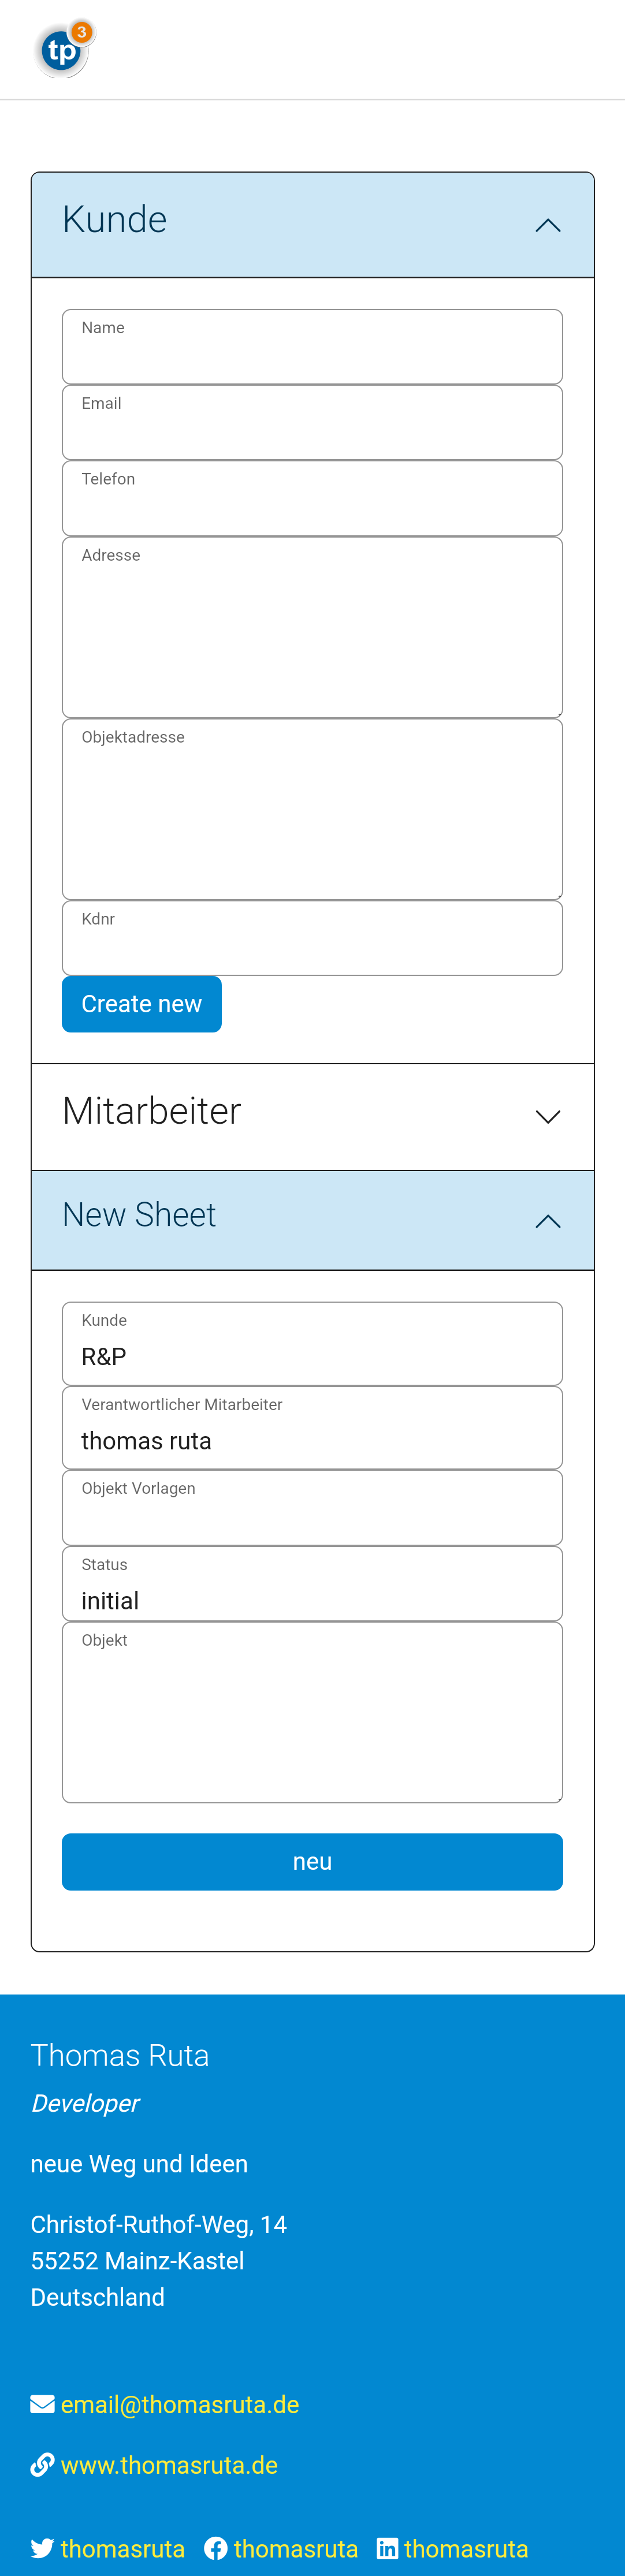625x2576 pixels.
Task: Open the Objekt Vorlagen dropdown
Action: point(312,1508)
